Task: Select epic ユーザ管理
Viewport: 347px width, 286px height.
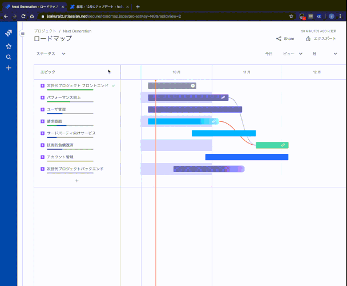Action: point(56,109)
